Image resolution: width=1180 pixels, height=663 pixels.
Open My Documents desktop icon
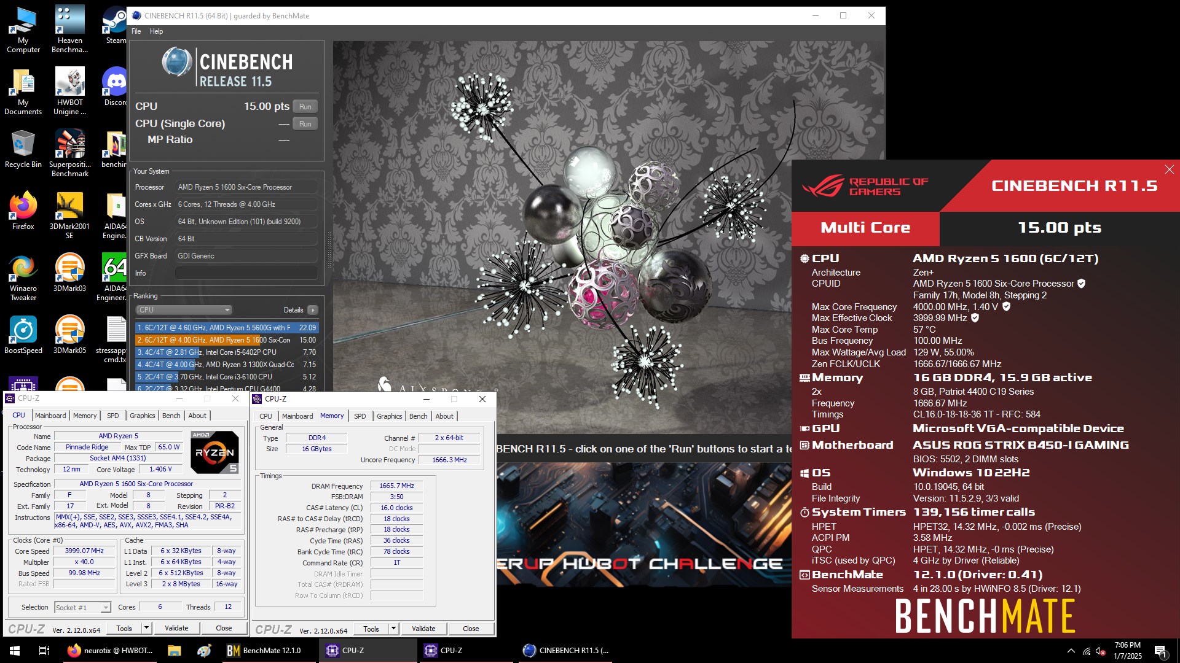(23, 91)
